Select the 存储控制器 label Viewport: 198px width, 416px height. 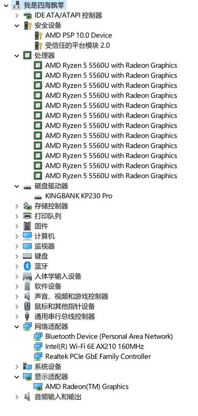pyautogui.click(x=51, y=206)
